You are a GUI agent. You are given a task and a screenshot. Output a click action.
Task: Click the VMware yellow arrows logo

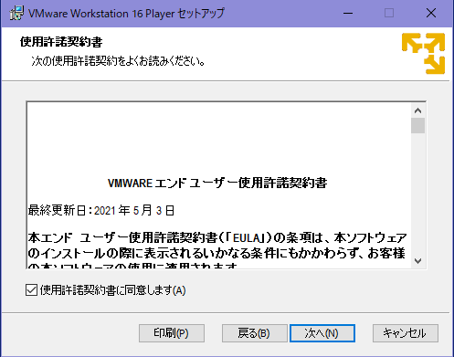pos(423,53)
